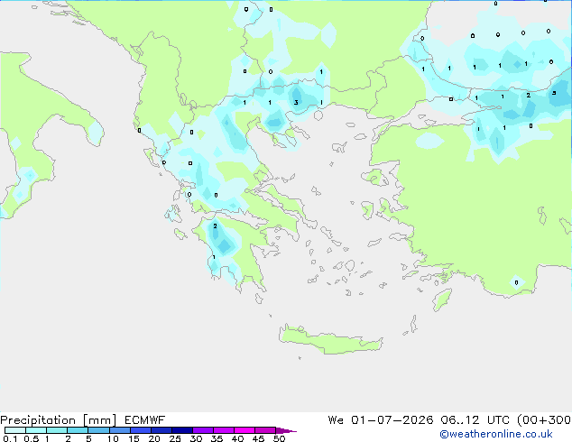This screenshot has height=442, width=572.
Task: Click the legend label '25'
Action: pyautogui.click(x=175, y=438)
